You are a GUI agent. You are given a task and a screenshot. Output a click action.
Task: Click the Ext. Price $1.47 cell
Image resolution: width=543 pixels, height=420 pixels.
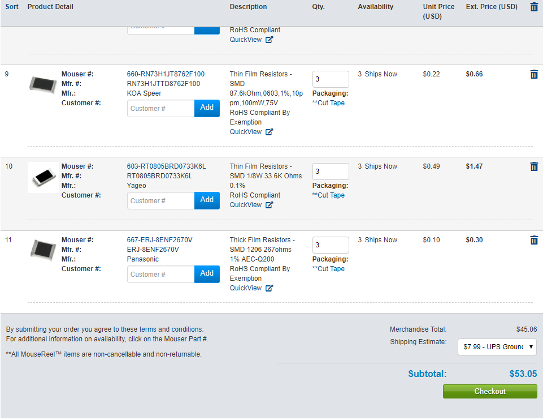pyautogui.click(x=474, y=166)
